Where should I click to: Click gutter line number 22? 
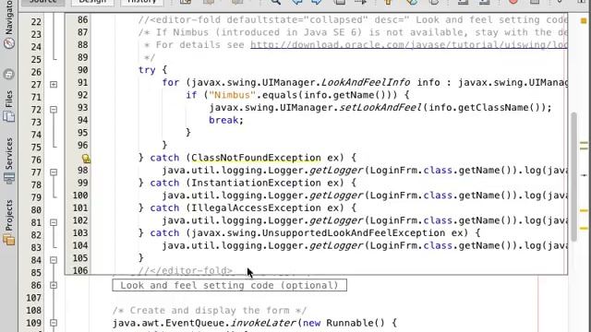[x=36, y=22]
